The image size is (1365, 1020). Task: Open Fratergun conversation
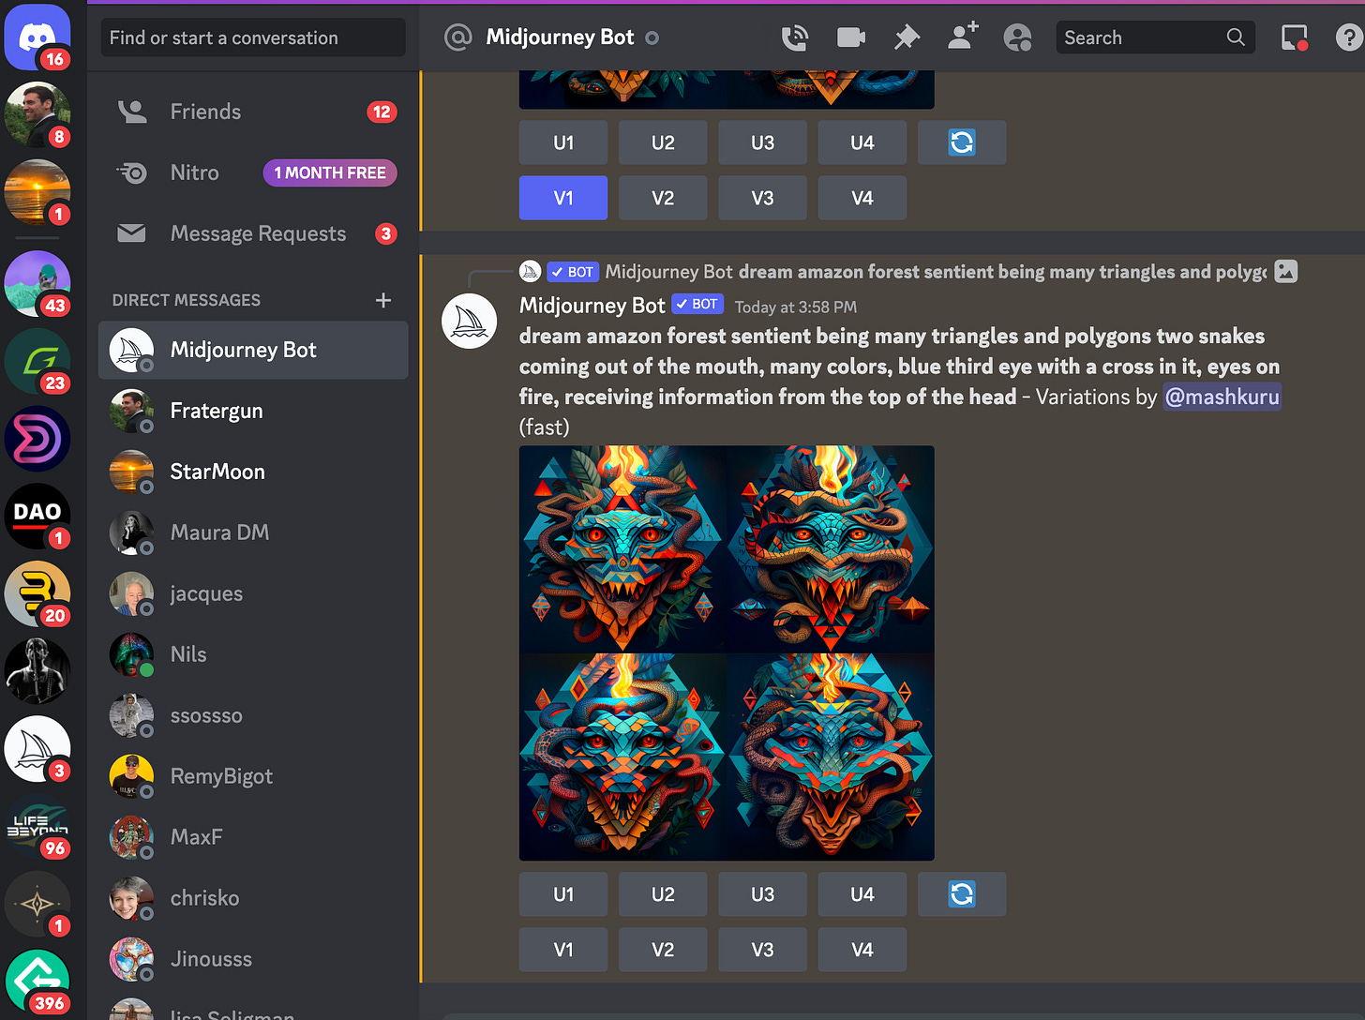click(x=253, y=411)
